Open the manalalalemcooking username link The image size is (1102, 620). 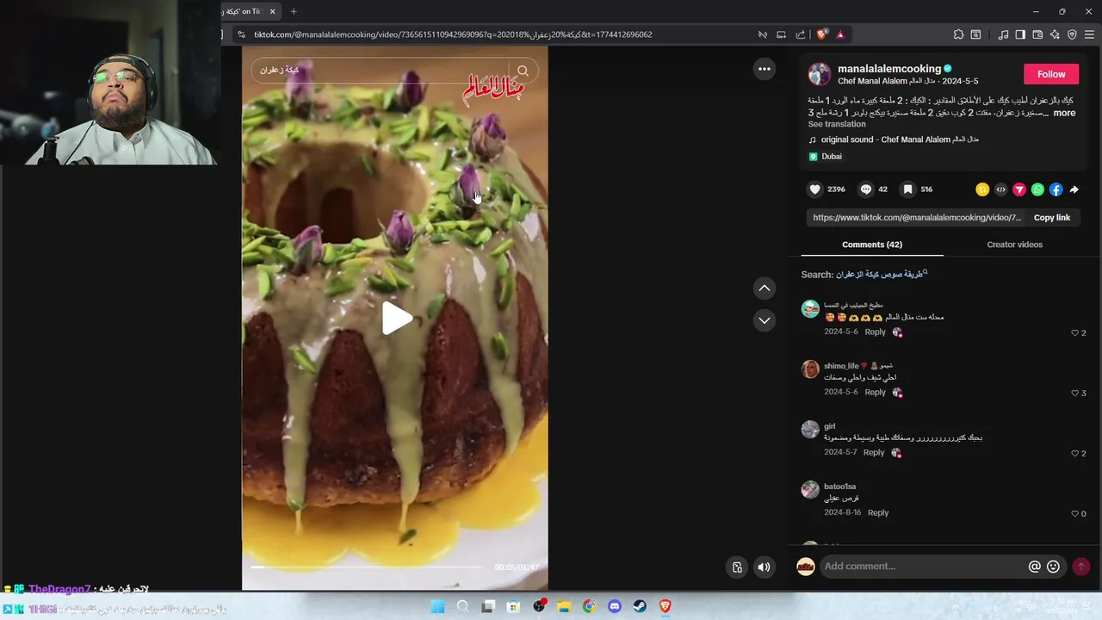(x=889, y=69)
